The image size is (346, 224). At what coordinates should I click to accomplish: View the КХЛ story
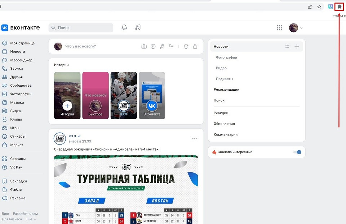click(124, 95)
